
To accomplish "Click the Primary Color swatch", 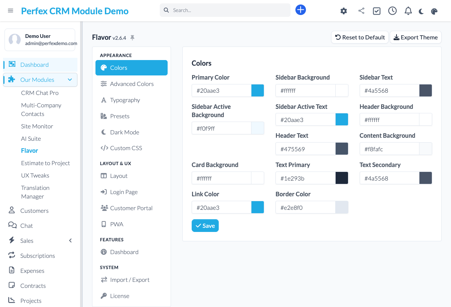I will pos(257,90).
